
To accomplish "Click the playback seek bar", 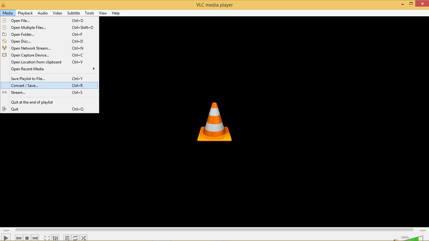I will pos(214,230).
